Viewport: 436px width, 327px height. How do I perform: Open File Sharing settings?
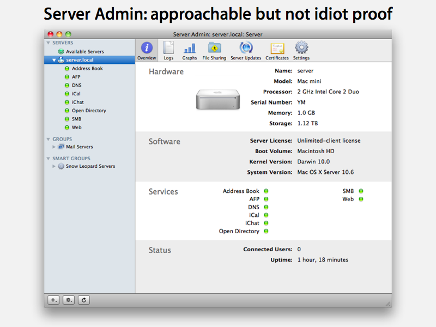point(214,51)
